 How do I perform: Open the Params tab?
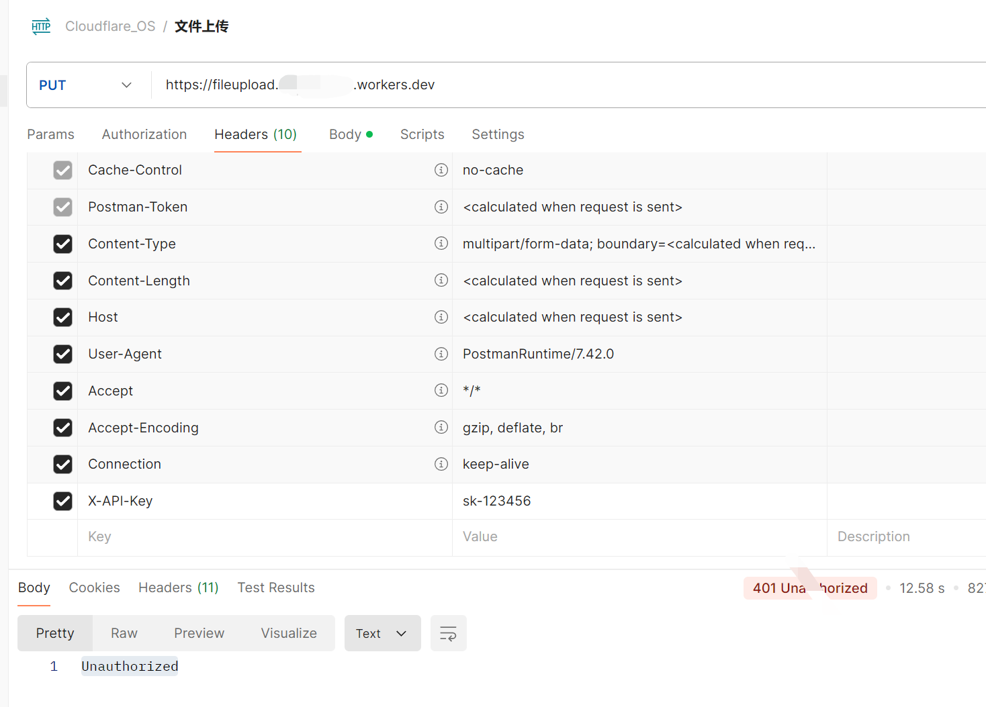50,134
